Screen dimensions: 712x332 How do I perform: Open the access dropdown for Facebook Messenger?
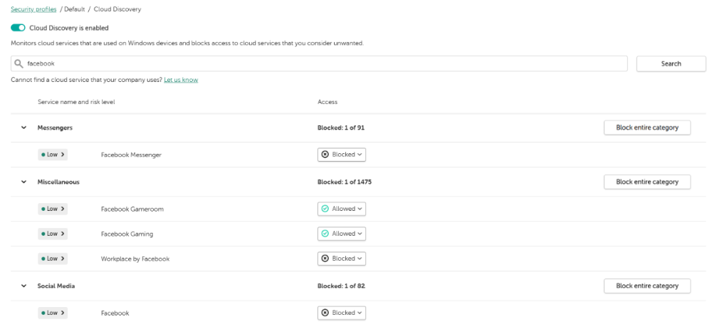(x=342, y=155)
